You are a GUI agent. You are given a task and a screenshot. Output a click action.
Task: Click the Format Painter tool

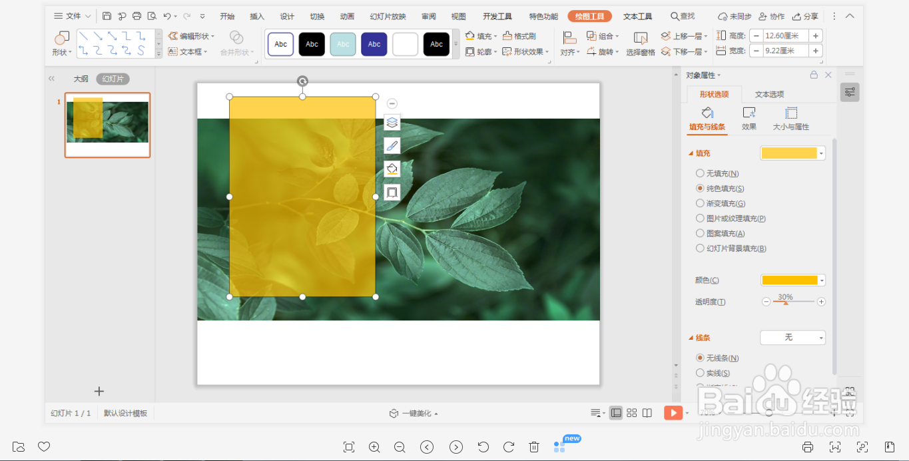click(x=519, y=36)
